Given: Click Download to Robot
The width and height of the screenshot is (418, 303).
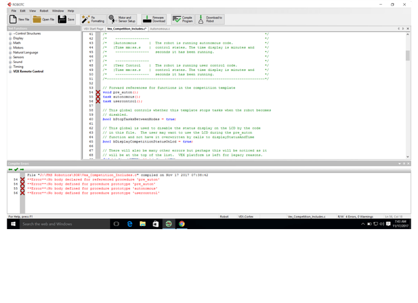Looking at the screenshot, I should click(210, 19).
